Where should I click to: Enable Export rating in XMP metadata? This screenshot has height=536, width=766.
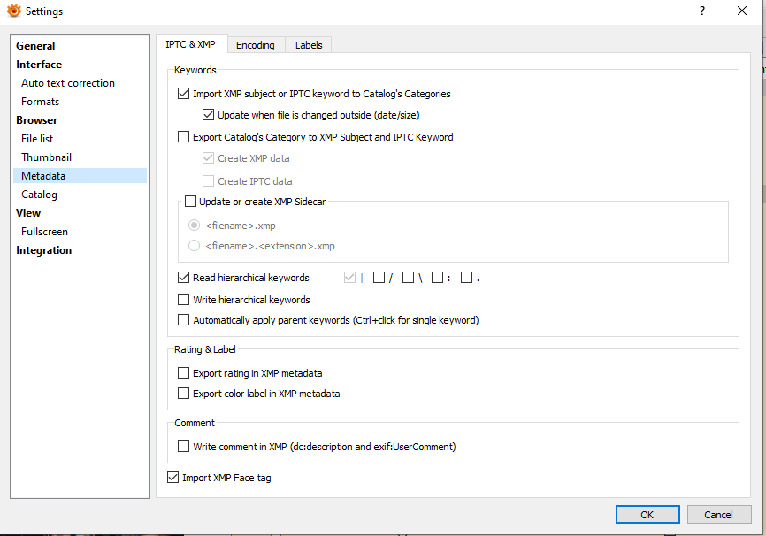(184, 373)
